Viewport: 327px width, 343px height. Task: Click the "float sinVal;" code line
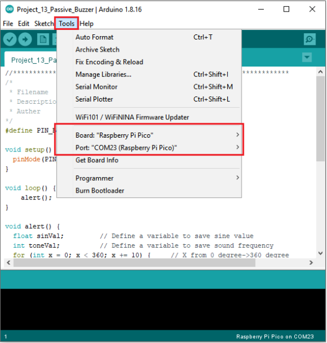pos(38,236)
